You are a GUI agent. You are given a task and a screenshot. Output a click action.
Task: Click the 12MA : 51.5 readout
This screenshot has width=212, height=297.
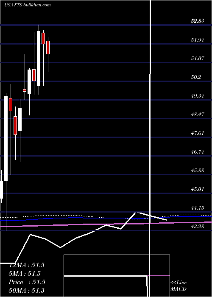click(27, 265)
